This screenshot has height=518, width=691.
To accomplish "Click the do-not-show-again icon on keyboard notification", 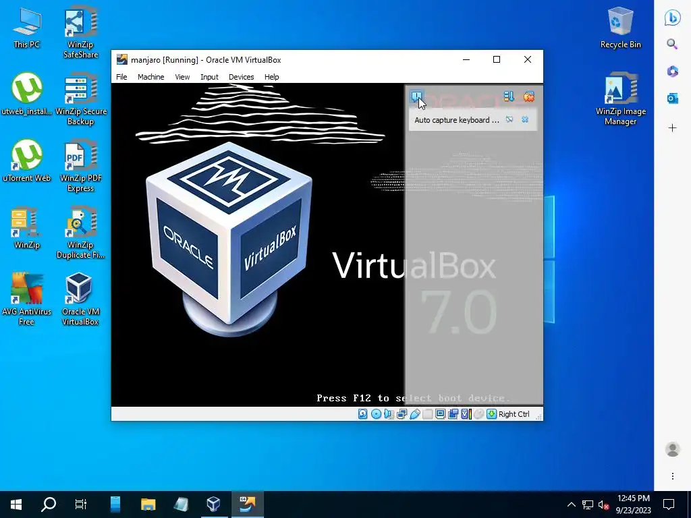I will coord(509,119).
